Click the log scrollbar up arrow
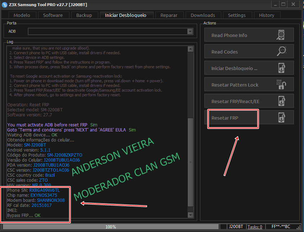This screenshot has width=304, height=232. click(x=190, y=49)
